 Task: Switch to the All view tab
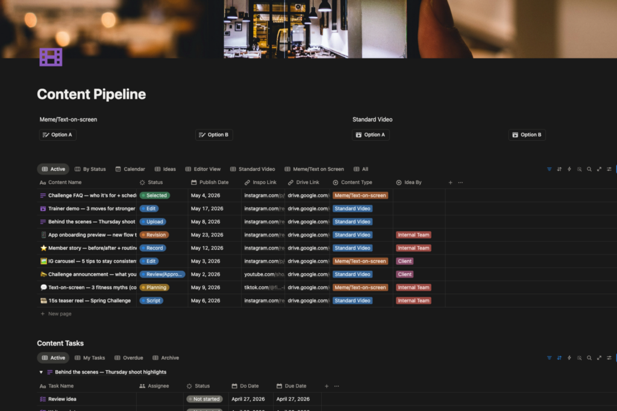coord(361,169)
